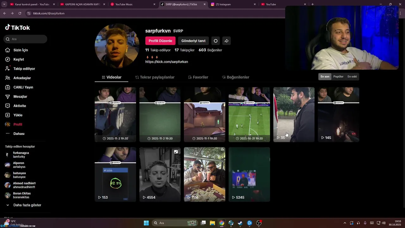Open File Explorer from taskbar
Screen dimensions: 405x228
coord(212,223)
